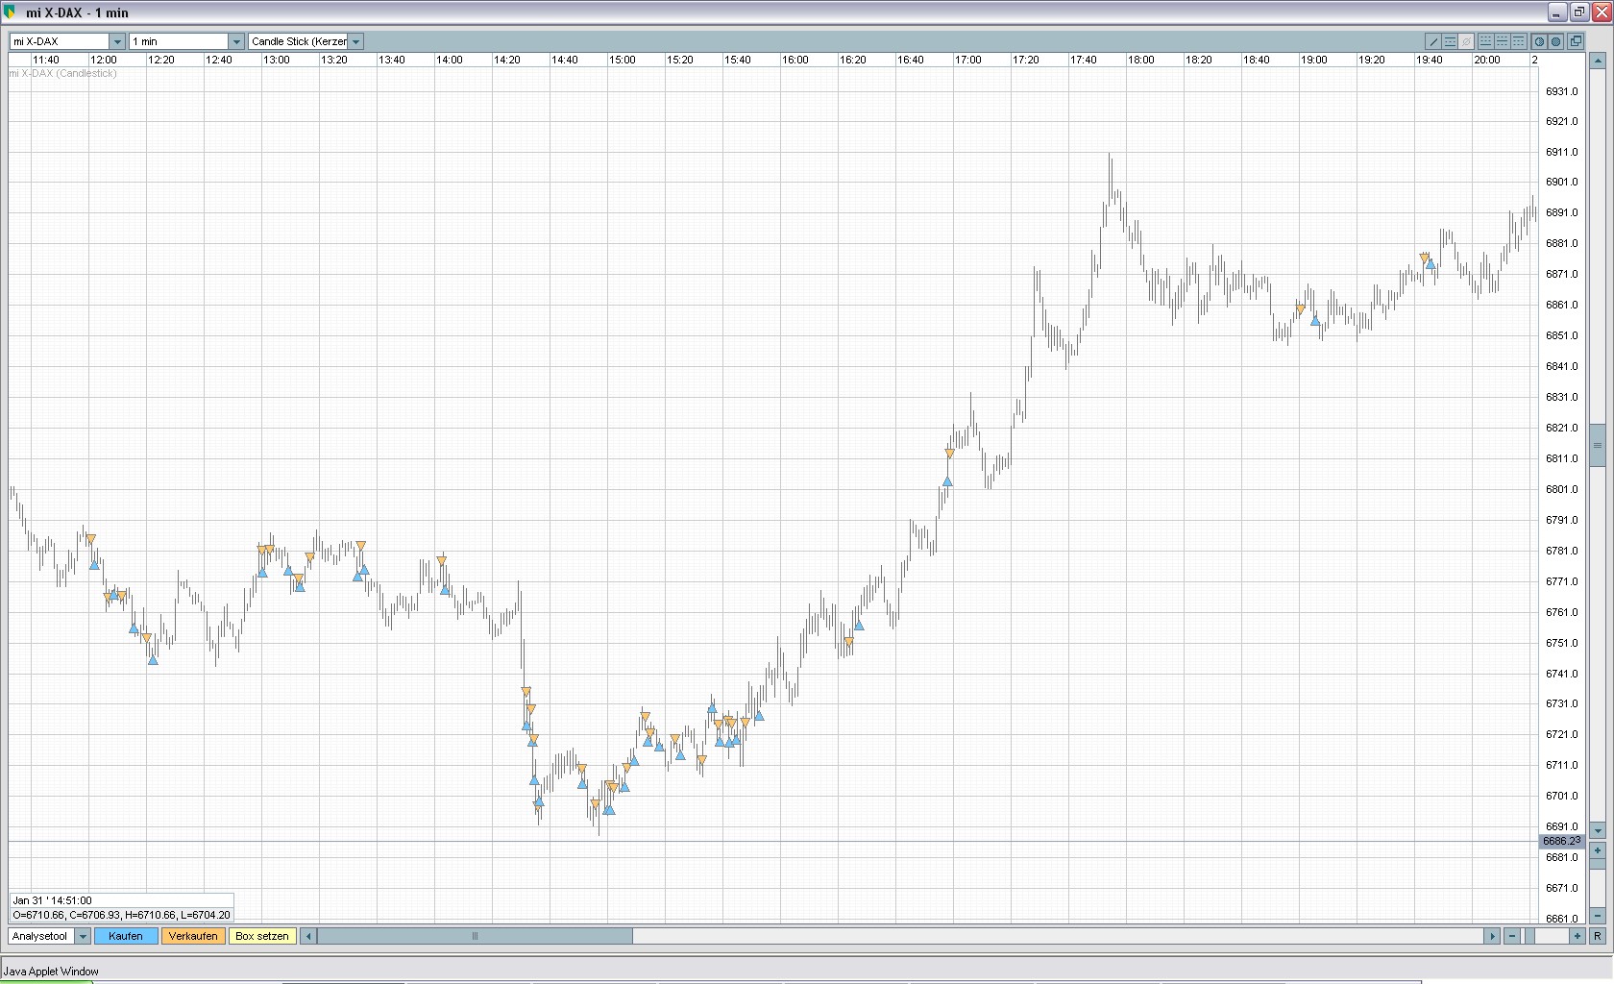Click the 6701.0 price axis label
This screenshot has width=1614, height=984.
click(x=1561, y=796)
